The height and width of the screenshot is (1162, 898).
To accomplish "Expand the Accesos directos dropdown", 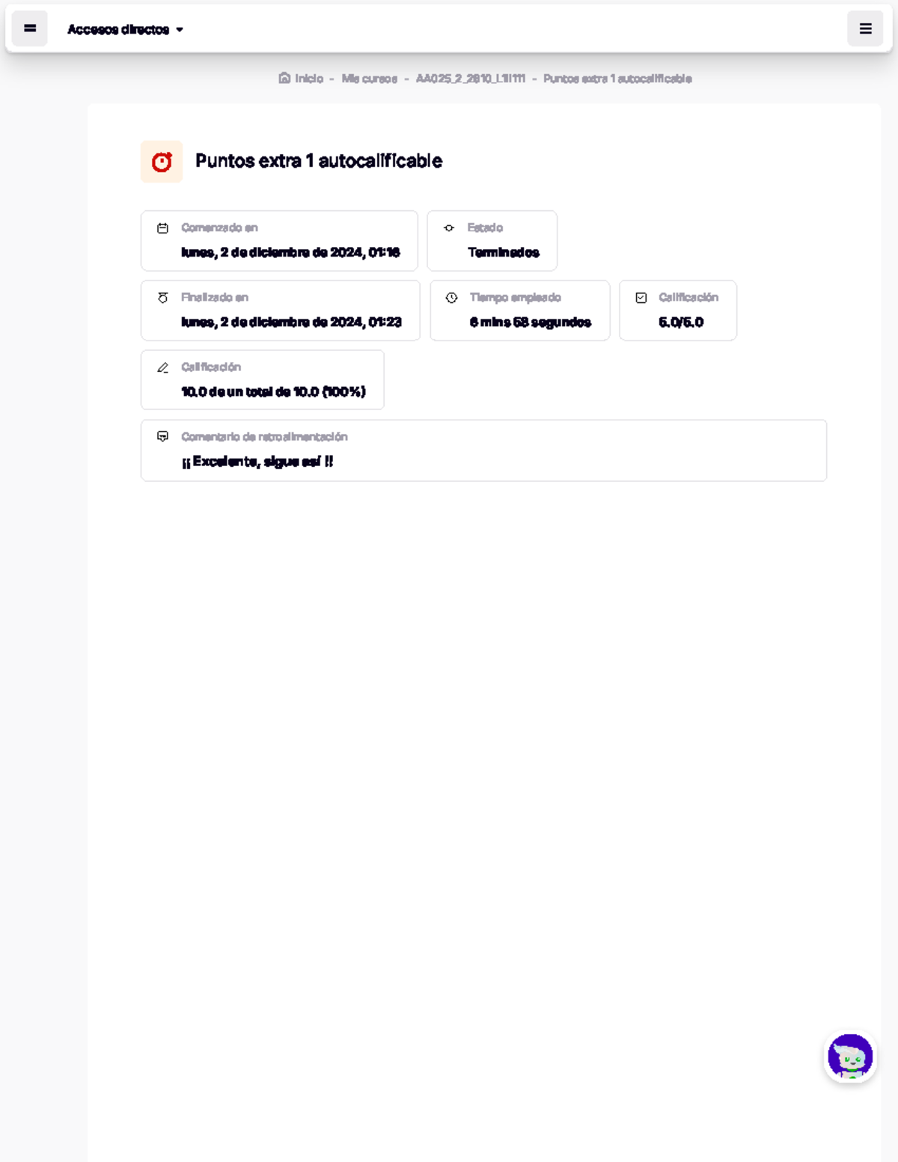I will click(x=118, y=29).
